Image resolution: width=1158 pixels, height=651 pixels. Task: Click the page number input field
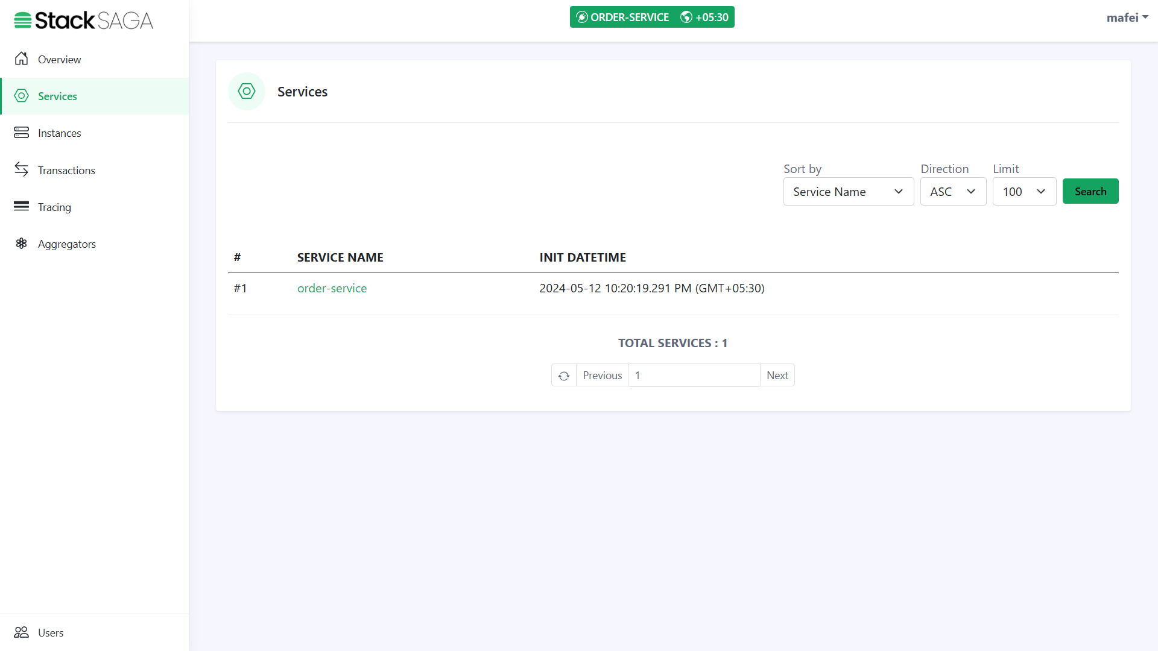point(694,376)
